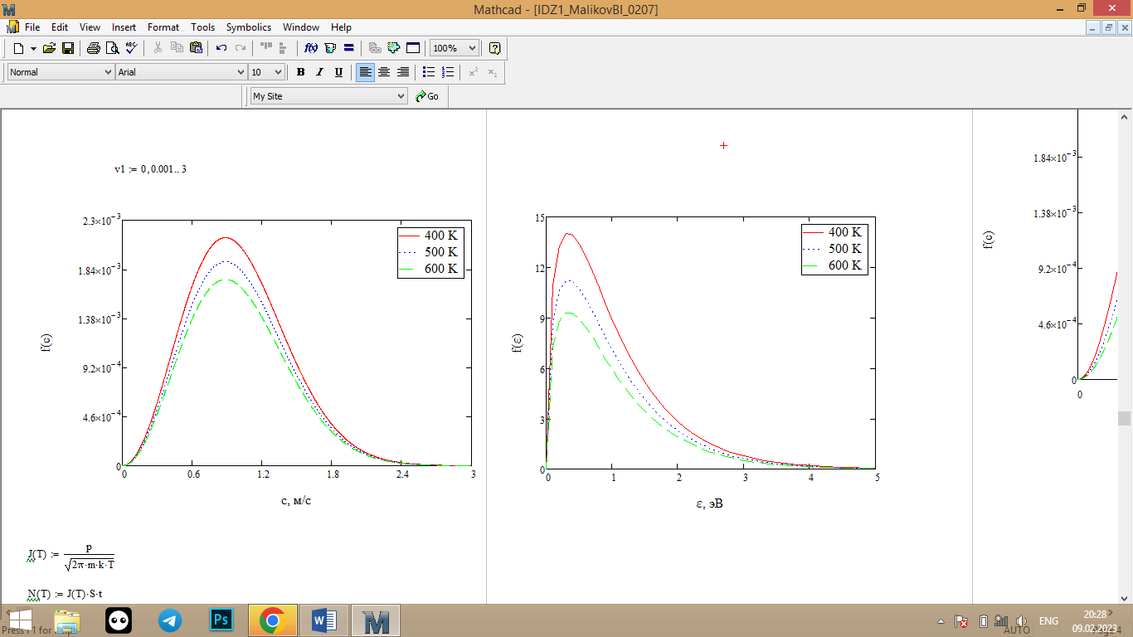
Task: Insert a function with the f(x) icon
Action: pos(312,48)
